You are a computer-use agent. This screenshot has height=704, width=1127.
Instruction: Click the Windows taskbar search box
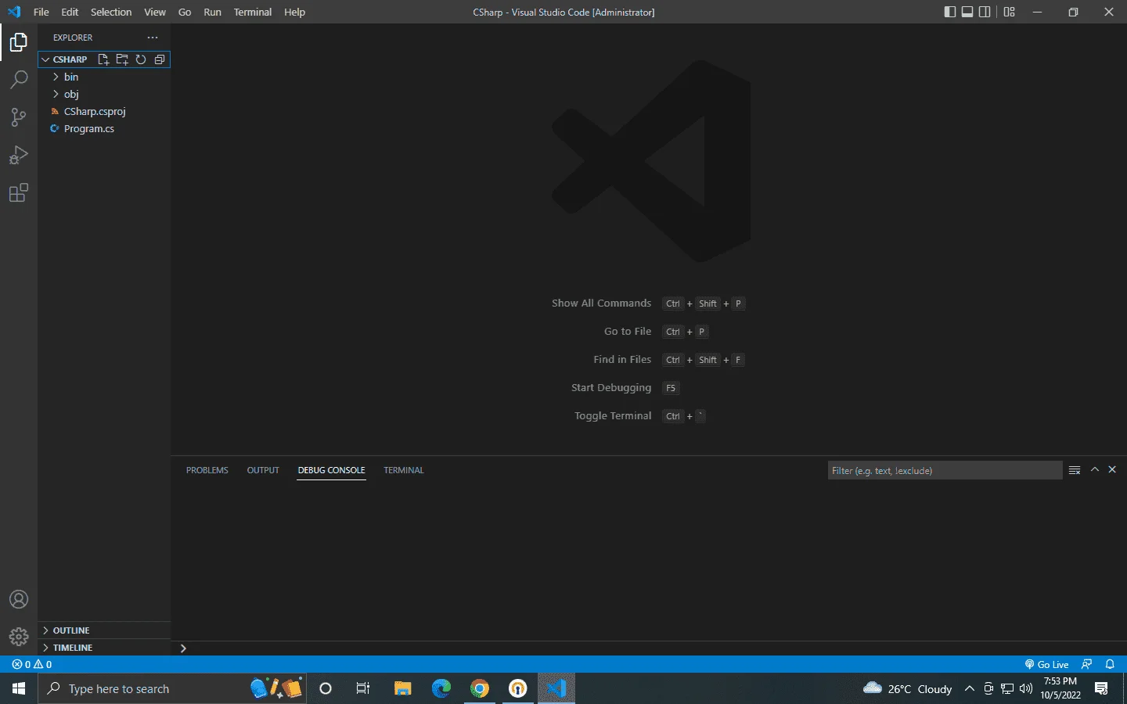pyautogui.click(x=172, y=688)
